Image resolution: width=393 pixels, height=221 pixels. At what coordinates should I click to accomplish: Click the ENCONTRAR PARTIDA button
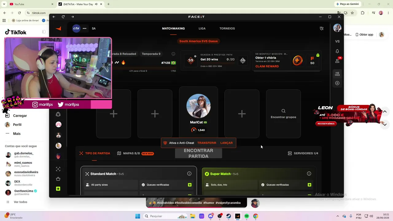[x=198, y=153]
